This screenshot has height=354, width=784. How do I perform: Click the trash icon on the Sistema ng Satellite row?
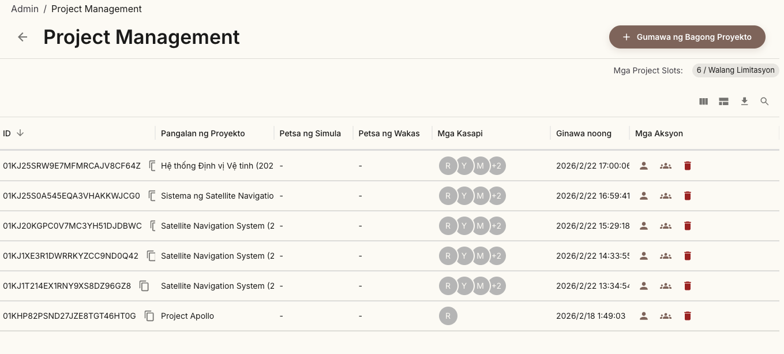[687, 196]
